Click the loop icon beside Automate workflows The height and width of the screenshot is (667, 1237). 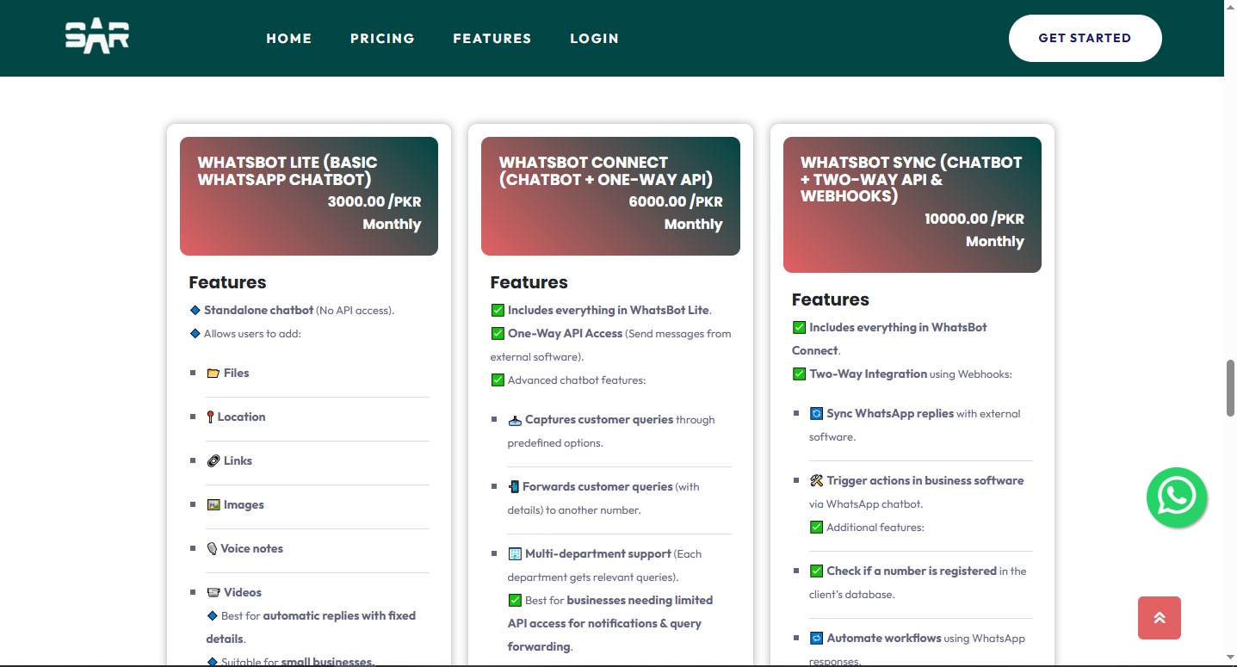pyautogui.click(x=816, y=639)
